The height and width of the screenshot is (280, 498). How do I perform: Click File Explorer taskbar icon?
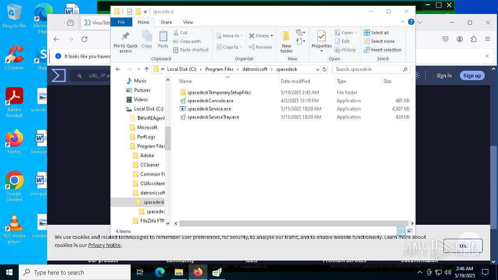click(179, 272)
